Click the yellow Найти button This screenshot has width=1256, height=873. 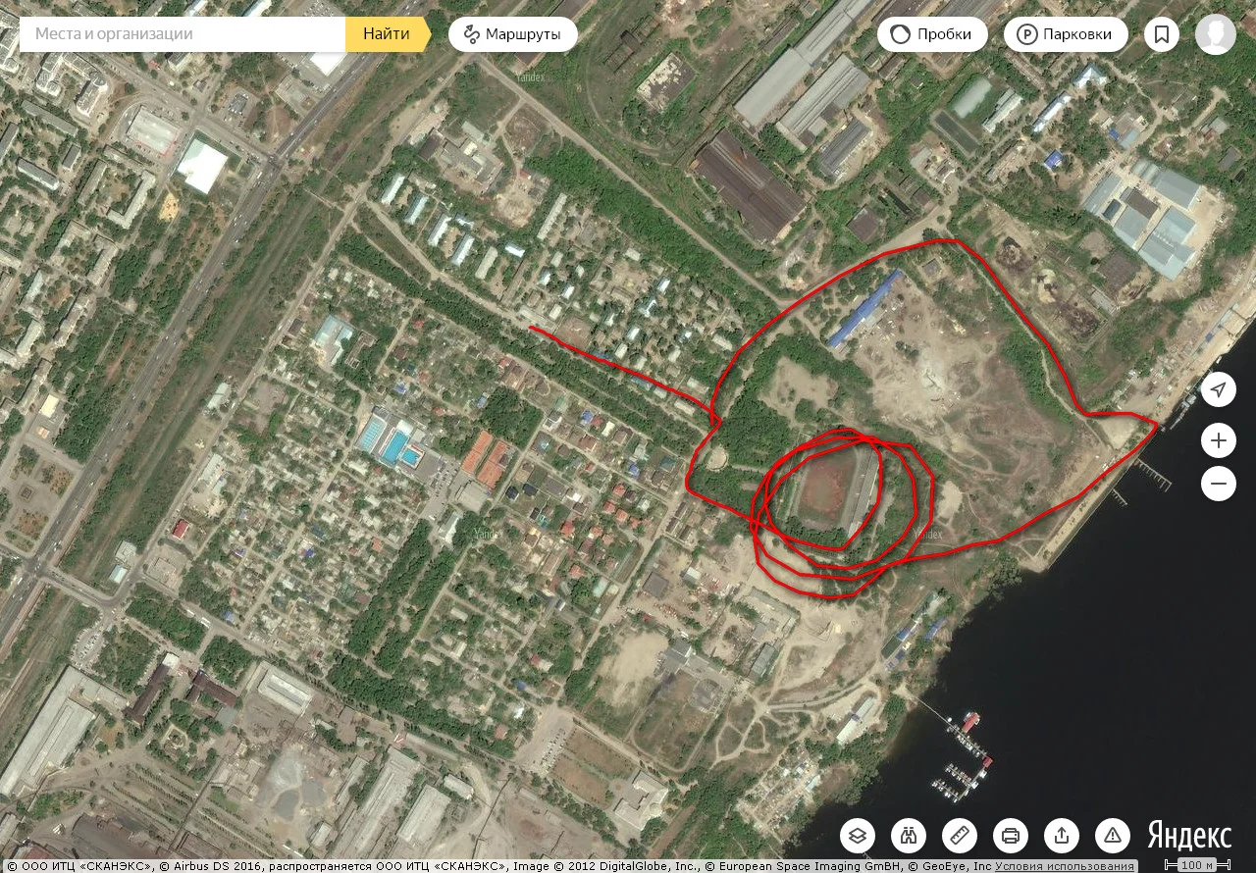[x=388, y=34]
